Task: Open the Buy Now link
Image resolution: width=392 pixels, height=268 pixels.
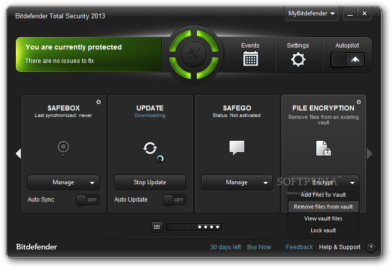Action: pyautogui.click(x=259, y=247)
